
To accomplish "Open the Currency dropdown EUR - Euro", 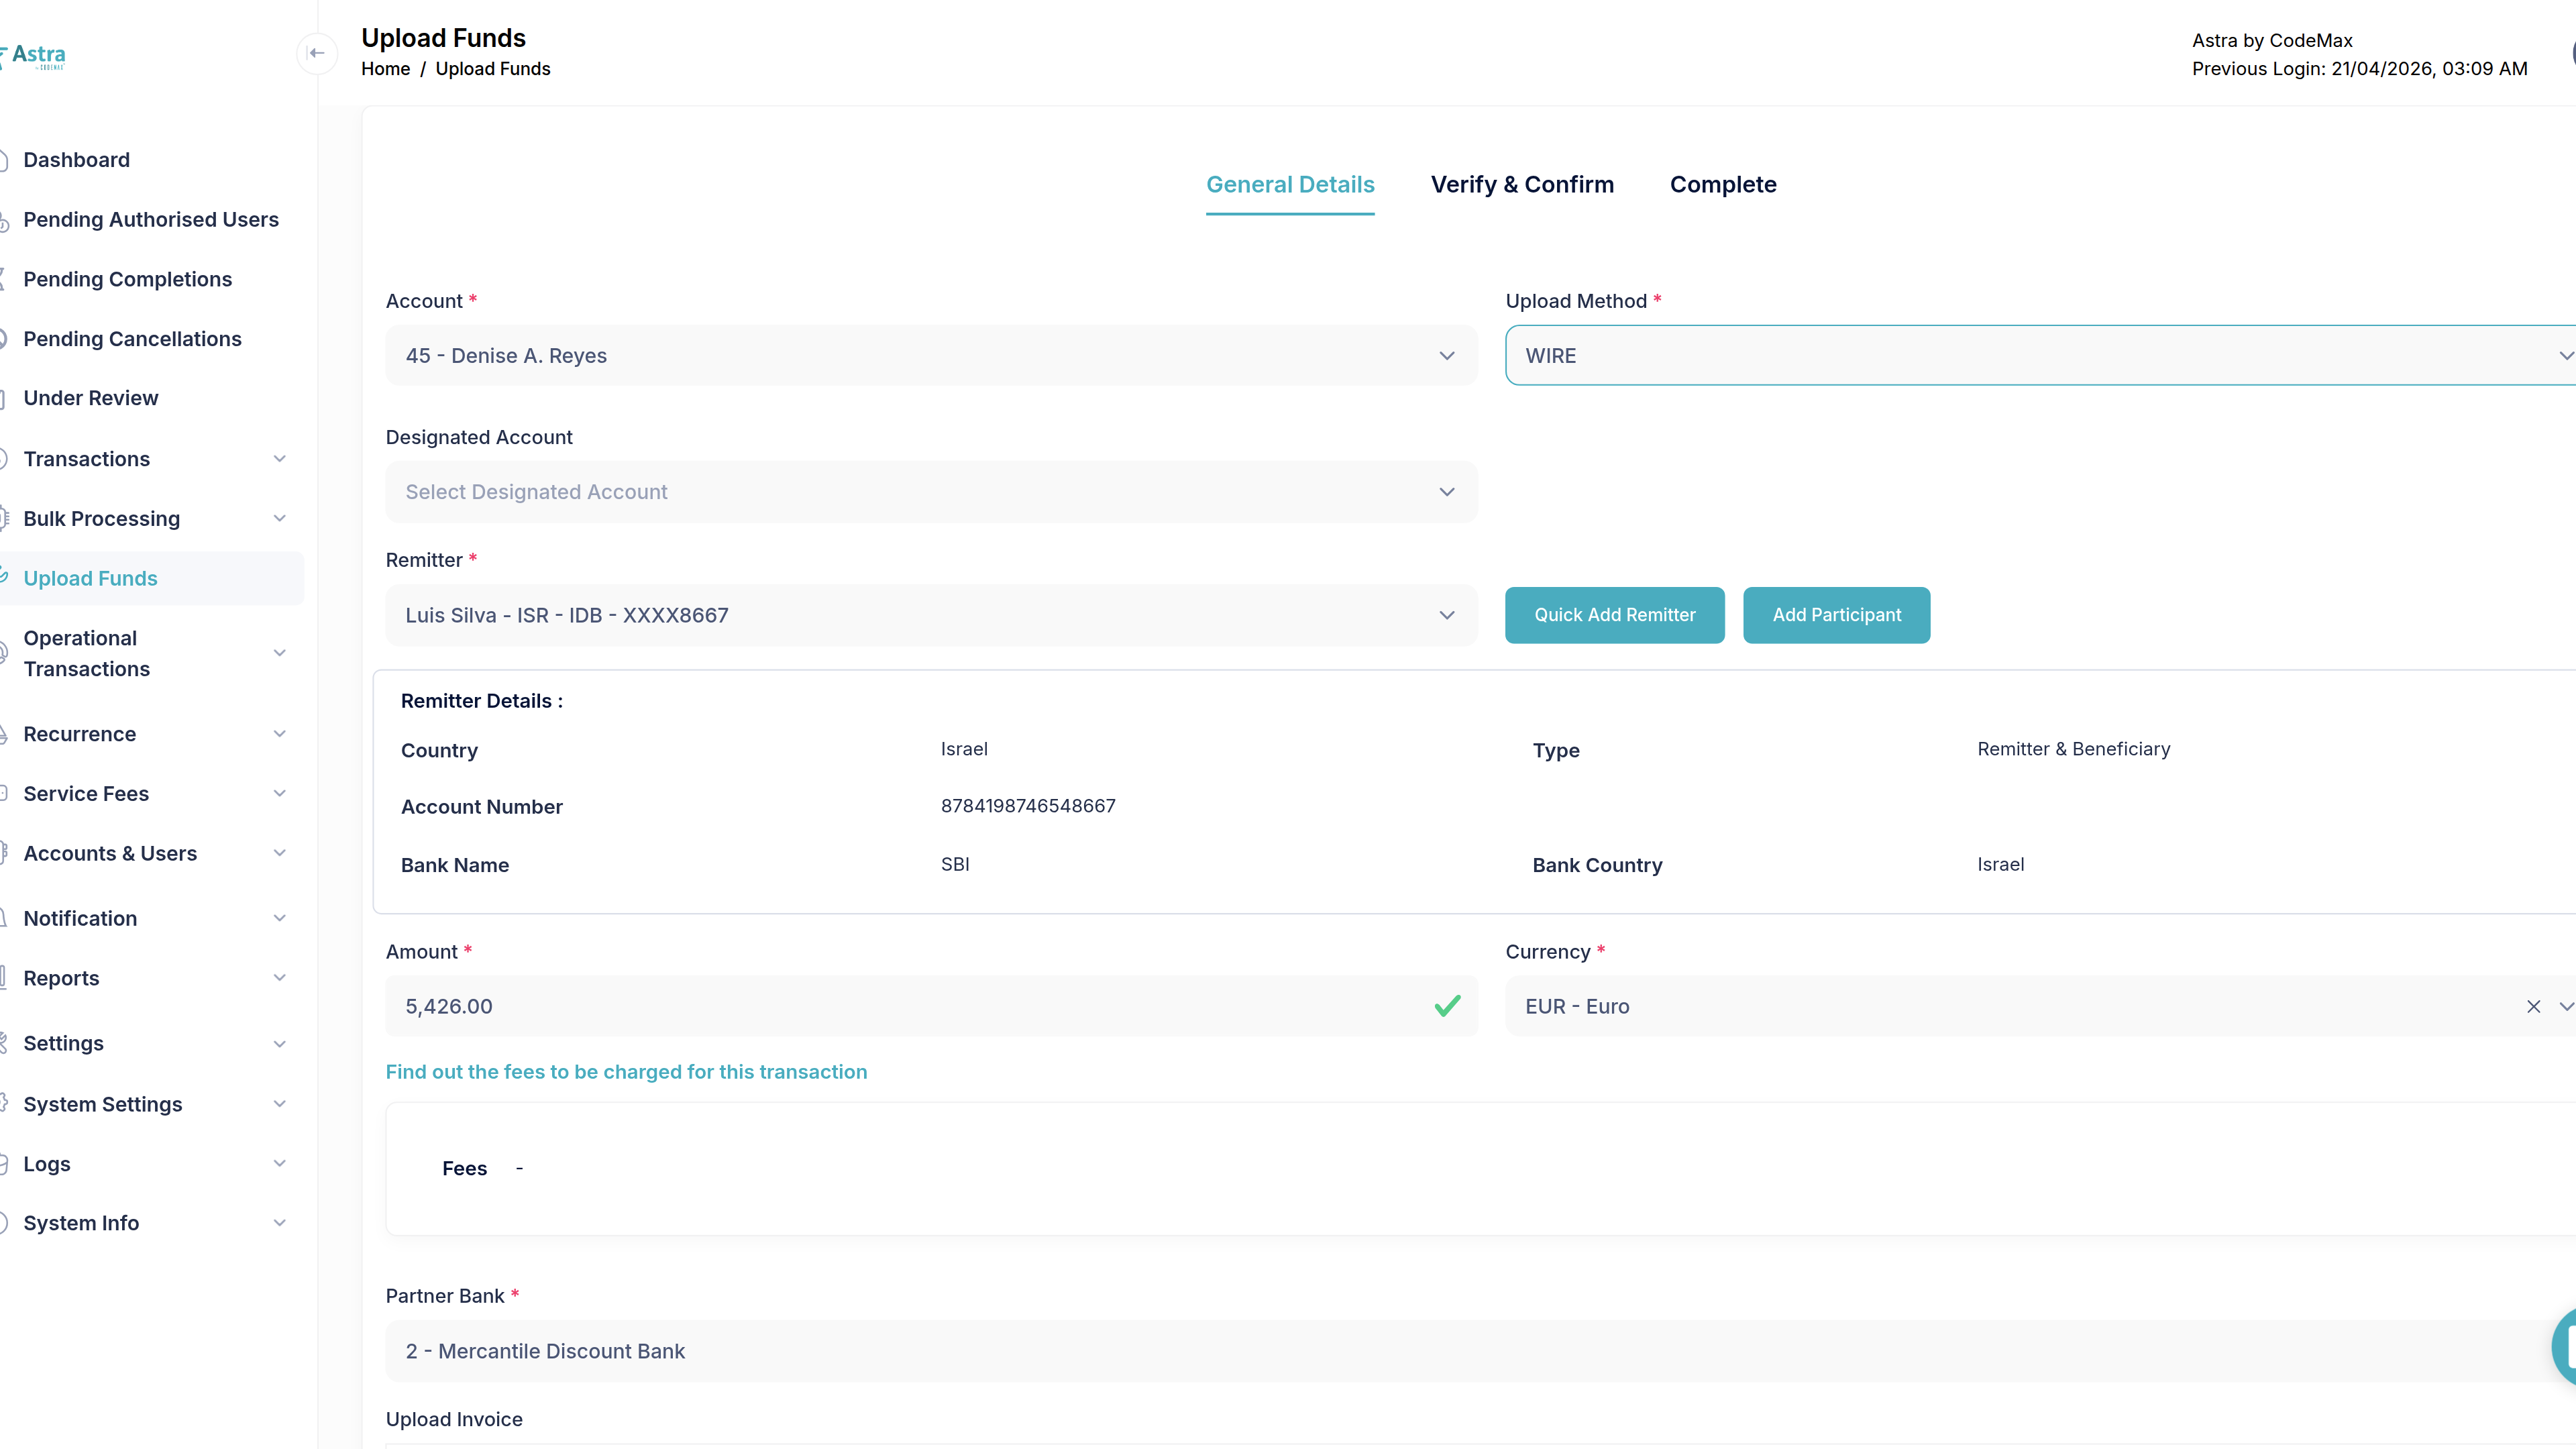I will pyautogui.click(x=2040, y=1006).
